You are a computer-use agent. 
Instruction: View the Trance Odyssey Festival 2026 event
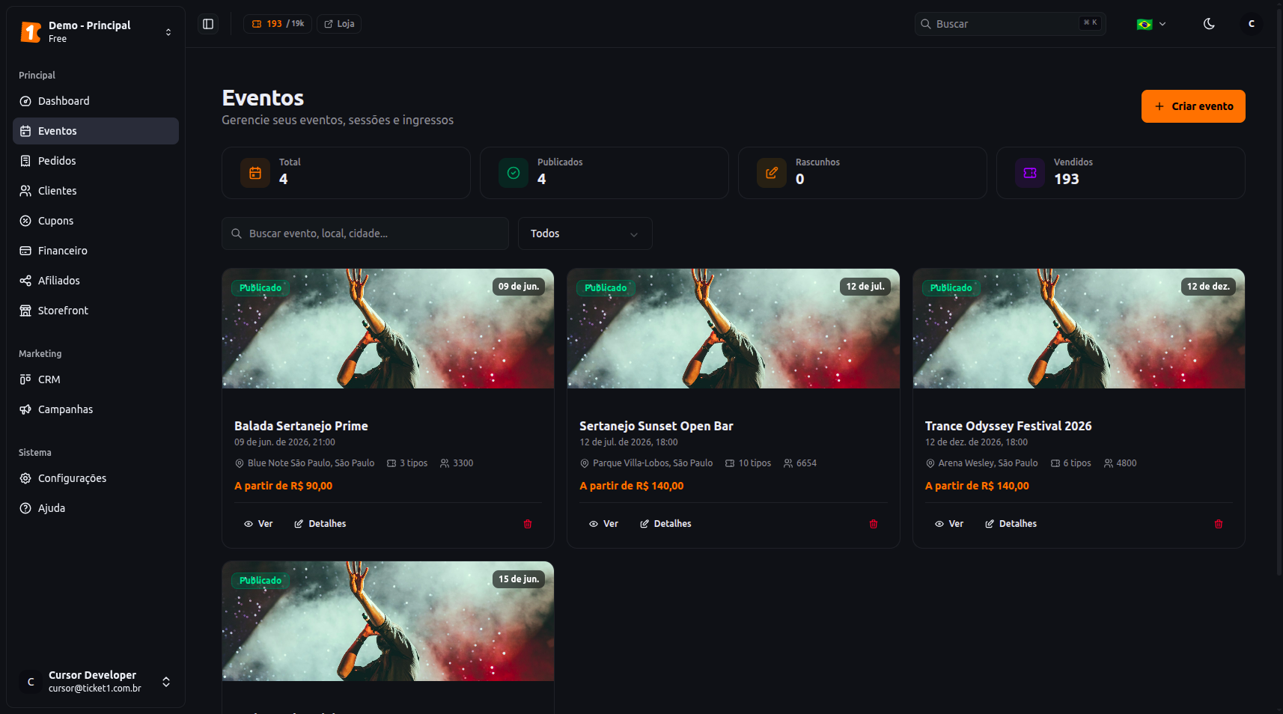pos(949,524)
